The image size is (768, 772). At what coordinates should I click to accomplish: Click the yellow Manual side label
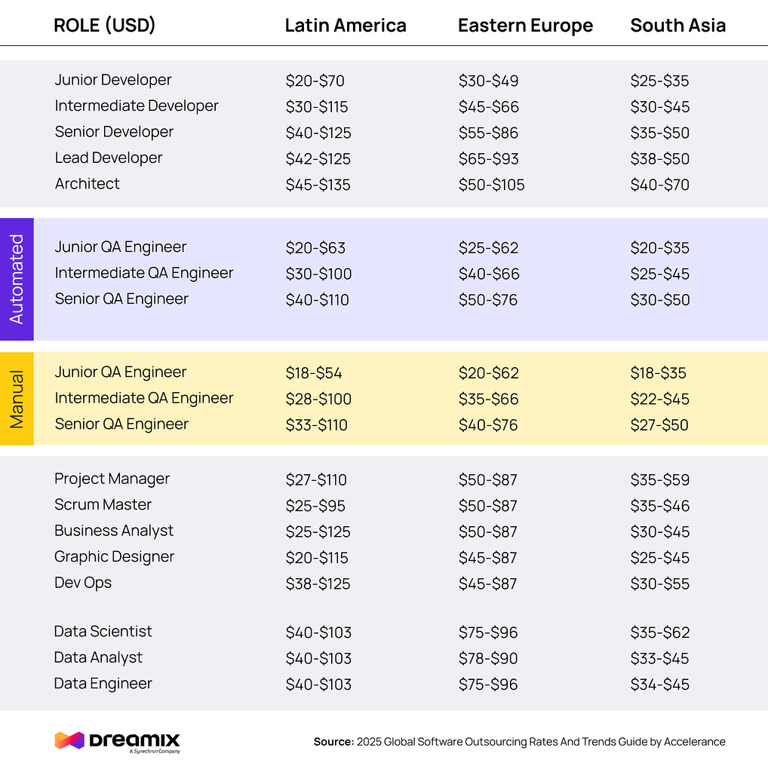tap(17, 398)
